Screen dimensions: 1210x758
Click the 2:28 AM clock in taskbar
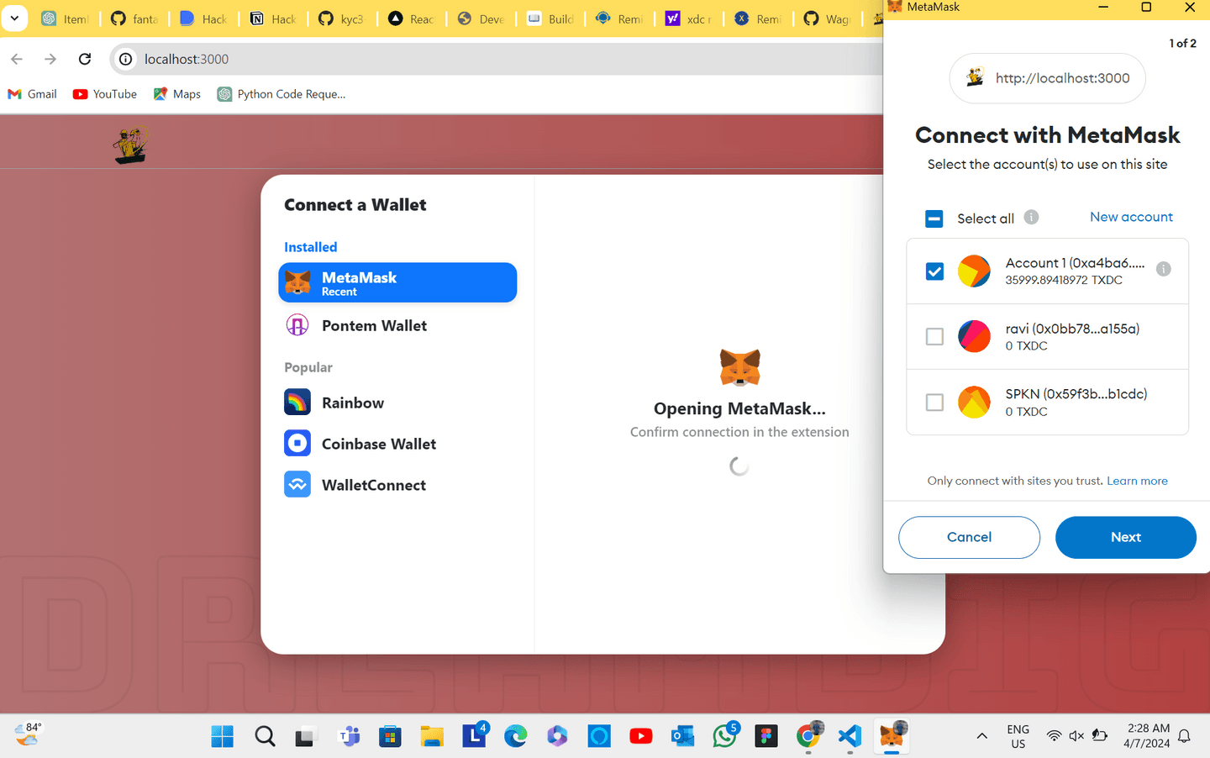tap(1147, 735)
